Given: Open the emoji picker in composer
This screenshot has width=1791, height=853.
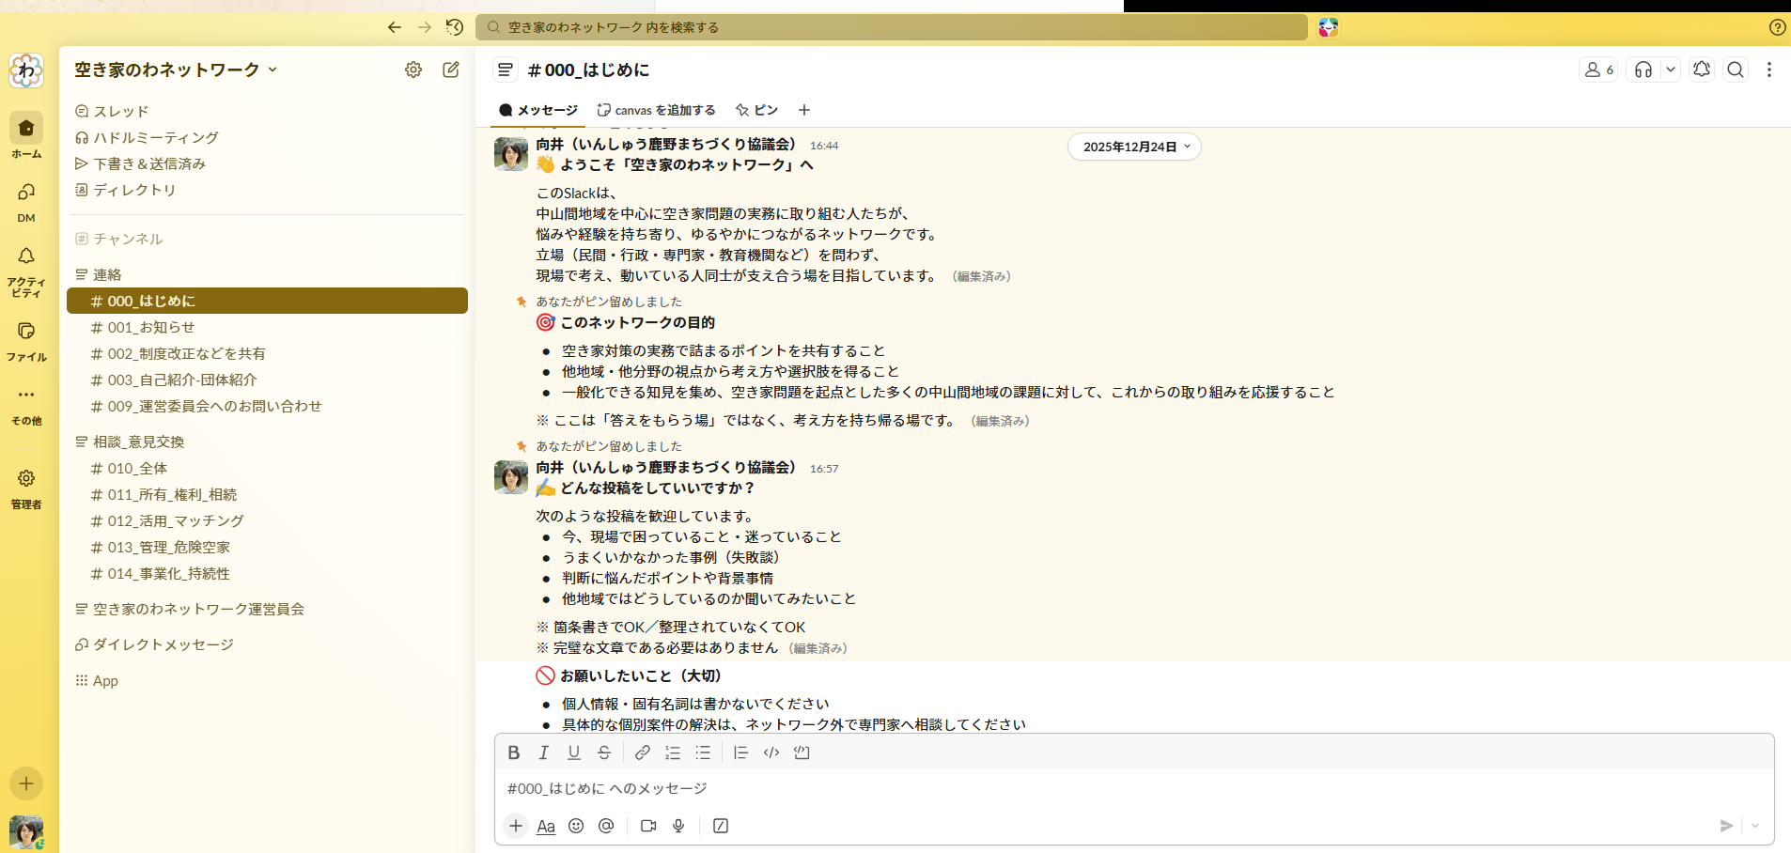Looking at the screenshot, I should tap(576, 826).
